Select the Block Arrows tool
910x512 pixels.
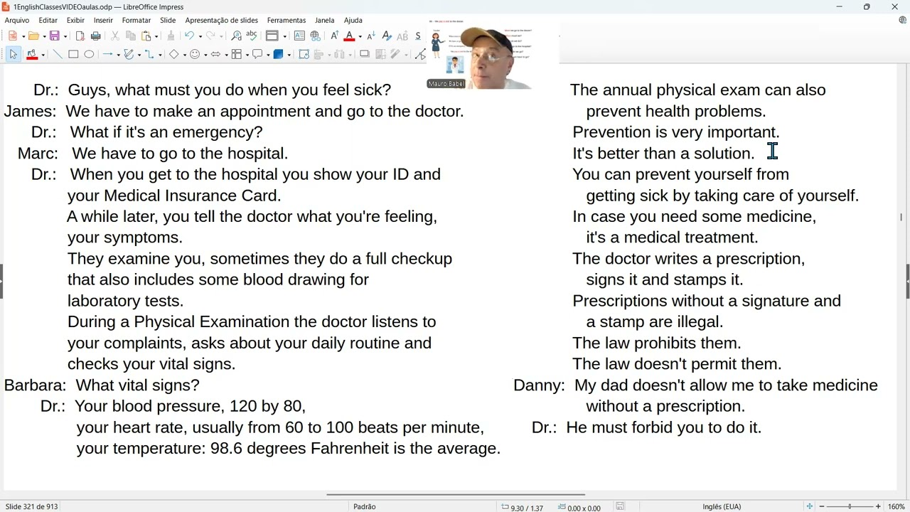click(x=215, y=54)
